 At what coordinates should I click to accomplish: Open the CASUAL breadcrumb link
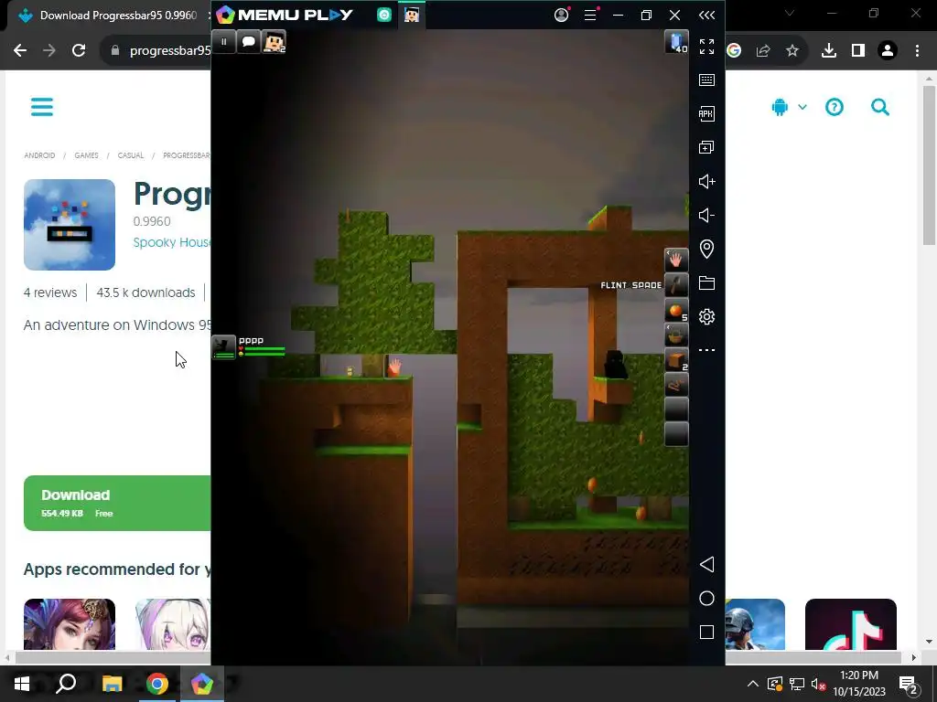[131, 155]
